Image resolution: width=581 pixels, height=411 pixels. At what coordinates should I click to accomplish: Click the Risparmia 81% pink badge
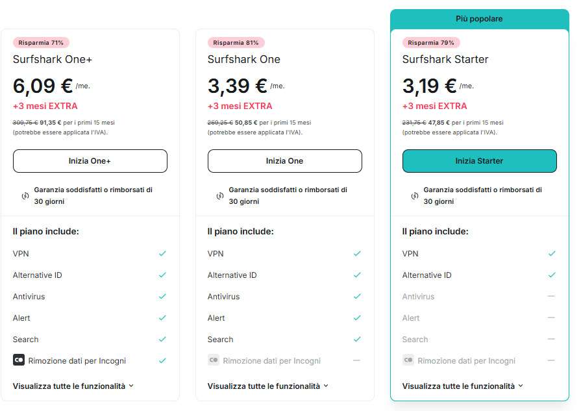click(x=236, y=43)
